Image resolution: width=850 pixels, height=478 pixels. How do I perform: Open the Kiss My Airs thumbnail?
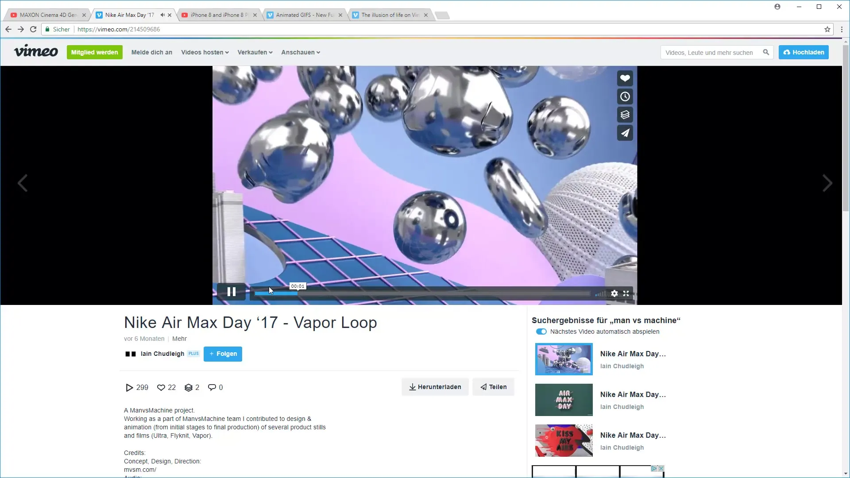pos(564,440)
